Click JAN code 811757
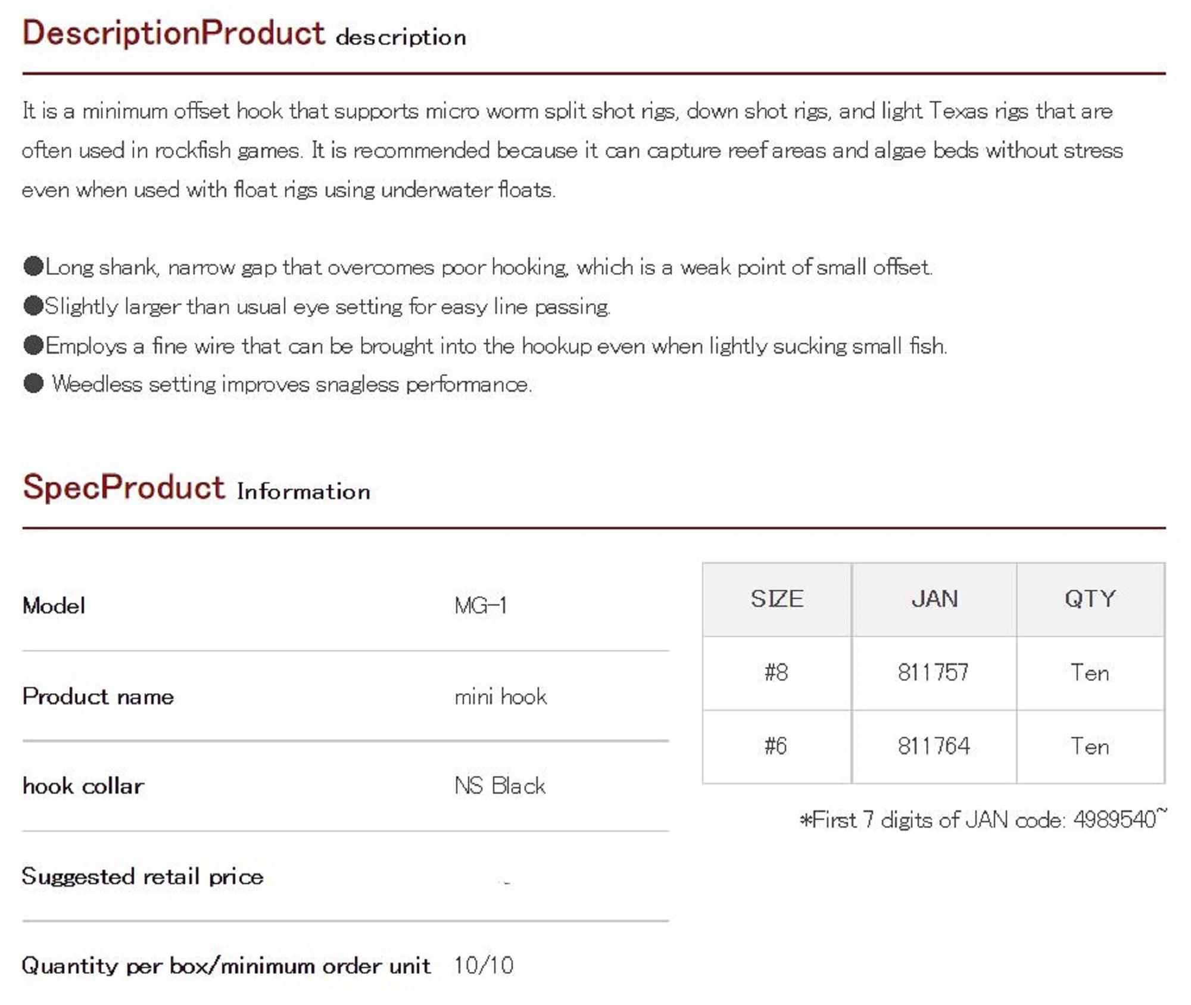The height and width of the screenshot is (1005, 1191). (934, 673)
